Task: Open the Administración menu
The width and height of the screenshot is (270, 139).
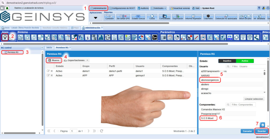Action: click(x=98, y=8)
